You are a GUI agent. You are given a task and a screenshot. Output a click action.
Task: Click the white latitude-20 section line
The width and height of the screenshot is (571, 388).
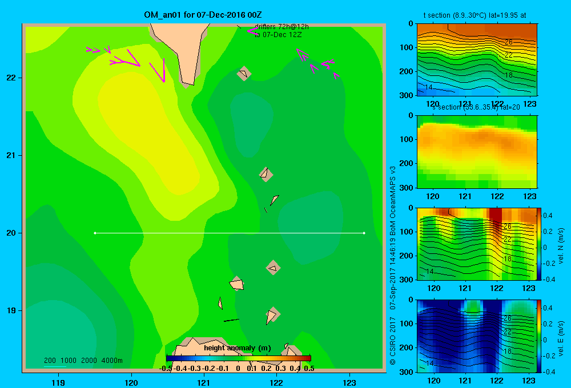(x=230, y=233)
